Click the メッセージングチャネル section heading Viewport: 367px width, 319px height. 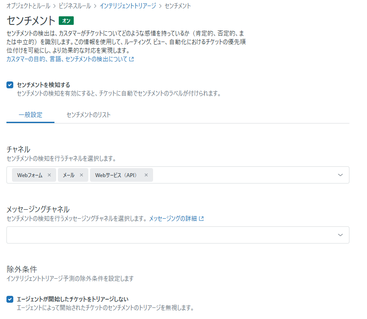coord(38,209)
